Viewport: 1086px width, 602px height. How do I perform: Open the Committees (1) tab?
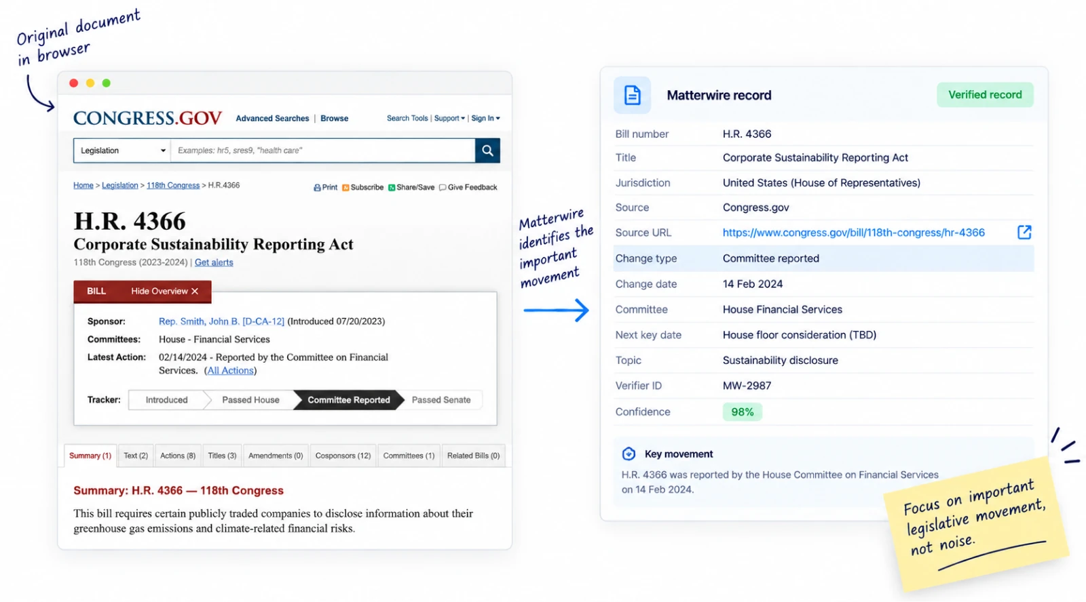pos(409,456)
